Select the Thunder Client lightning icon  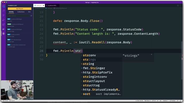click(3, 34)
